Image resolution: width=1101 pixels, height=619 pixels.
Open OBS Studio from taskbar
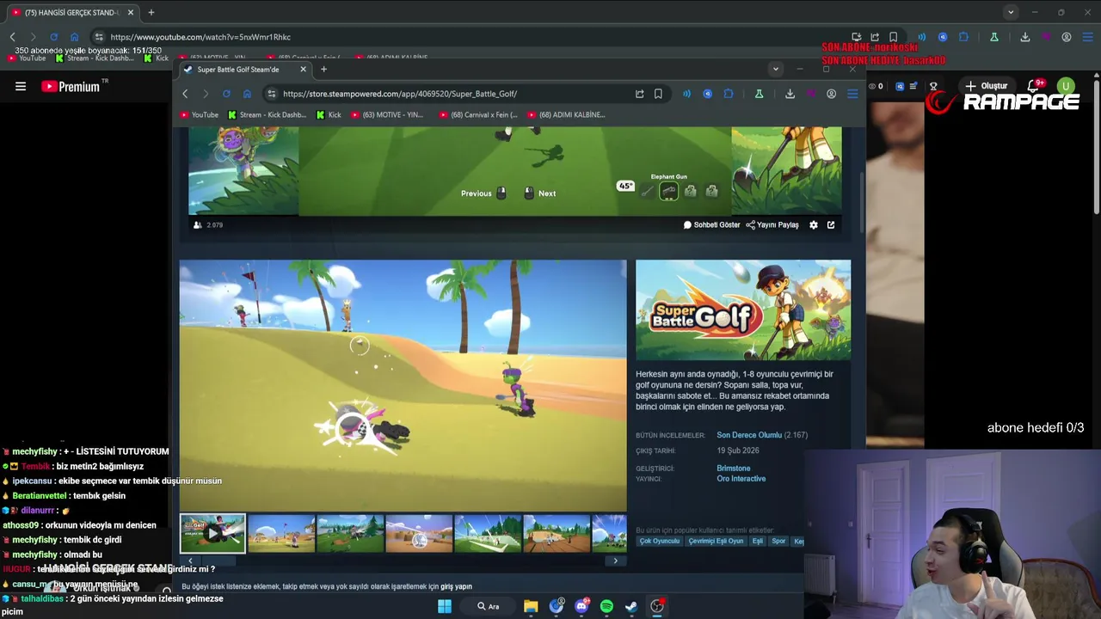(657, 606)
